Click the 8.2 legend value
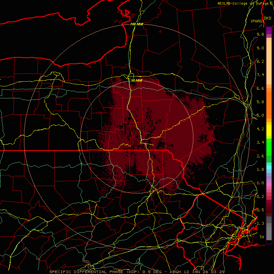This screenshot has height=274, width=274. coord(260,61)
